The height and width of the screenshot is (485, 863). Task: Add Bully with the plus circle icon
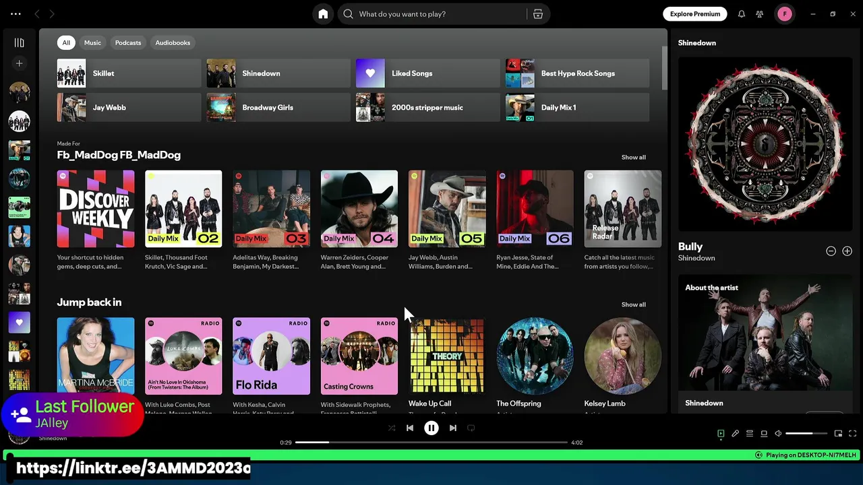(x=847, y=251)
